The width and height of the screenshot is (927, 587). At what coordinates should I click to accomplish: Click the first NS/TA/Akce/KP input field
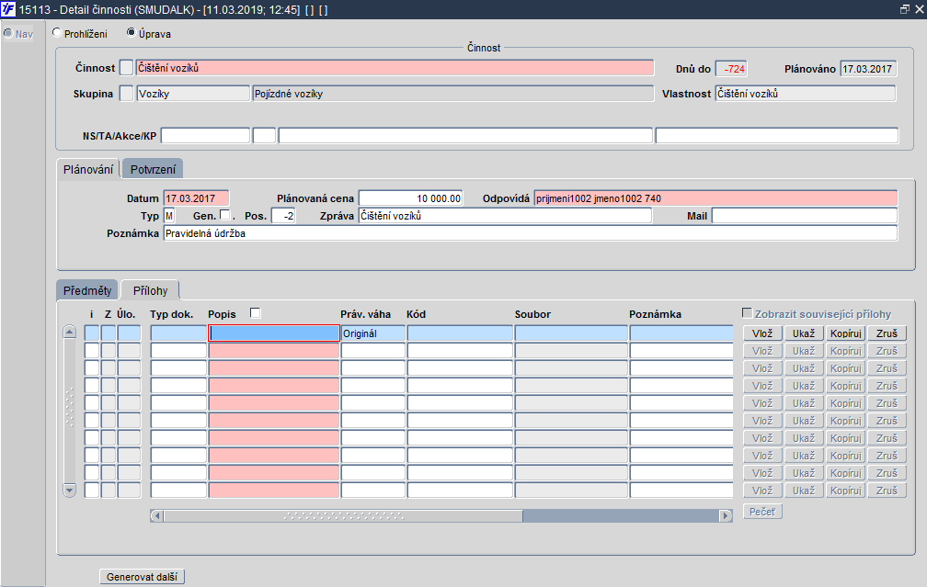pyautogui.click(x=205, y=135)
